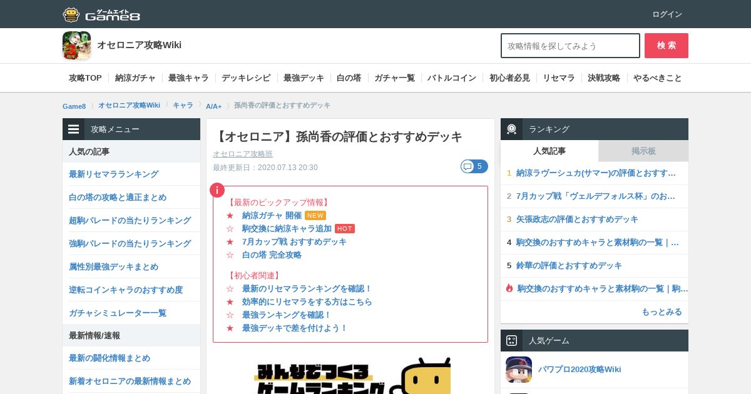This screenshot has width=751, height=394.
Task: Open the Othellonia game app icon
Action: pos(76,46)
